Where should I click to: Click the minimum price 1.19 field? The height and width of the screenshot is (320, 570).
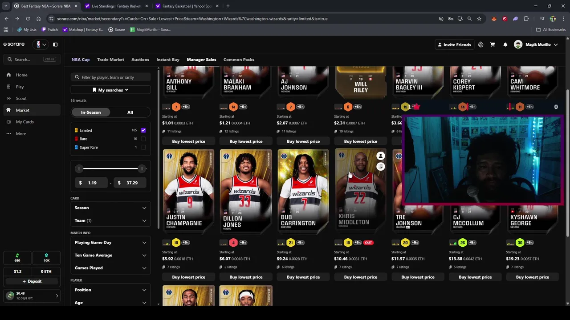click(91, 183)
